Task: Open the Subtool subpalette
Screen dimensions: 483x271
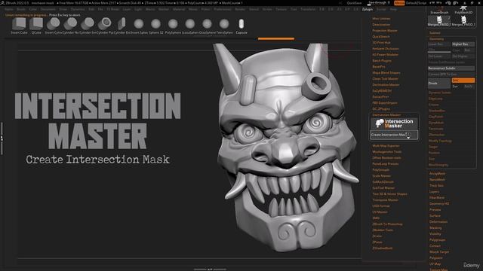Action: pyautogui.click(x=435, y=33)
